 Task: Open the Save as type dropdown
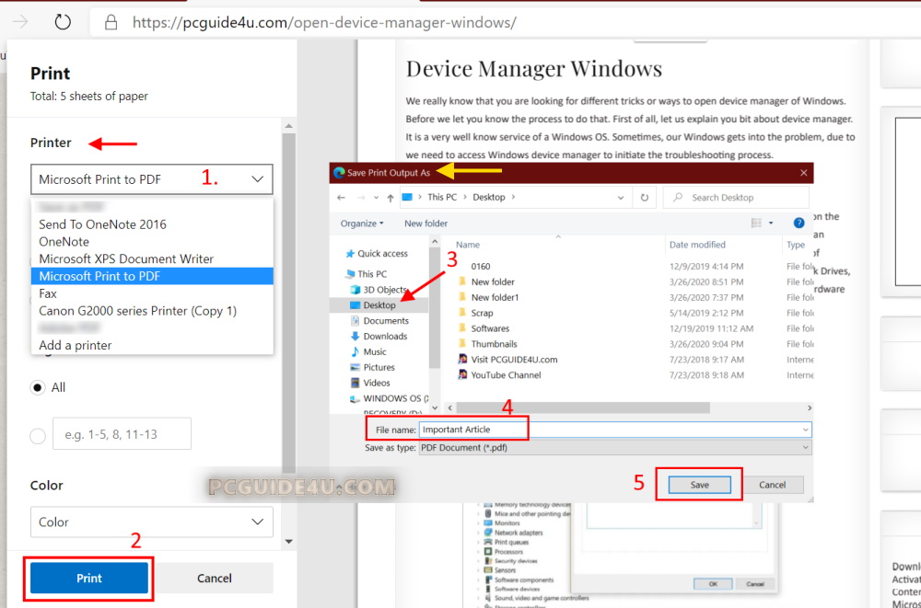[614, 448]
